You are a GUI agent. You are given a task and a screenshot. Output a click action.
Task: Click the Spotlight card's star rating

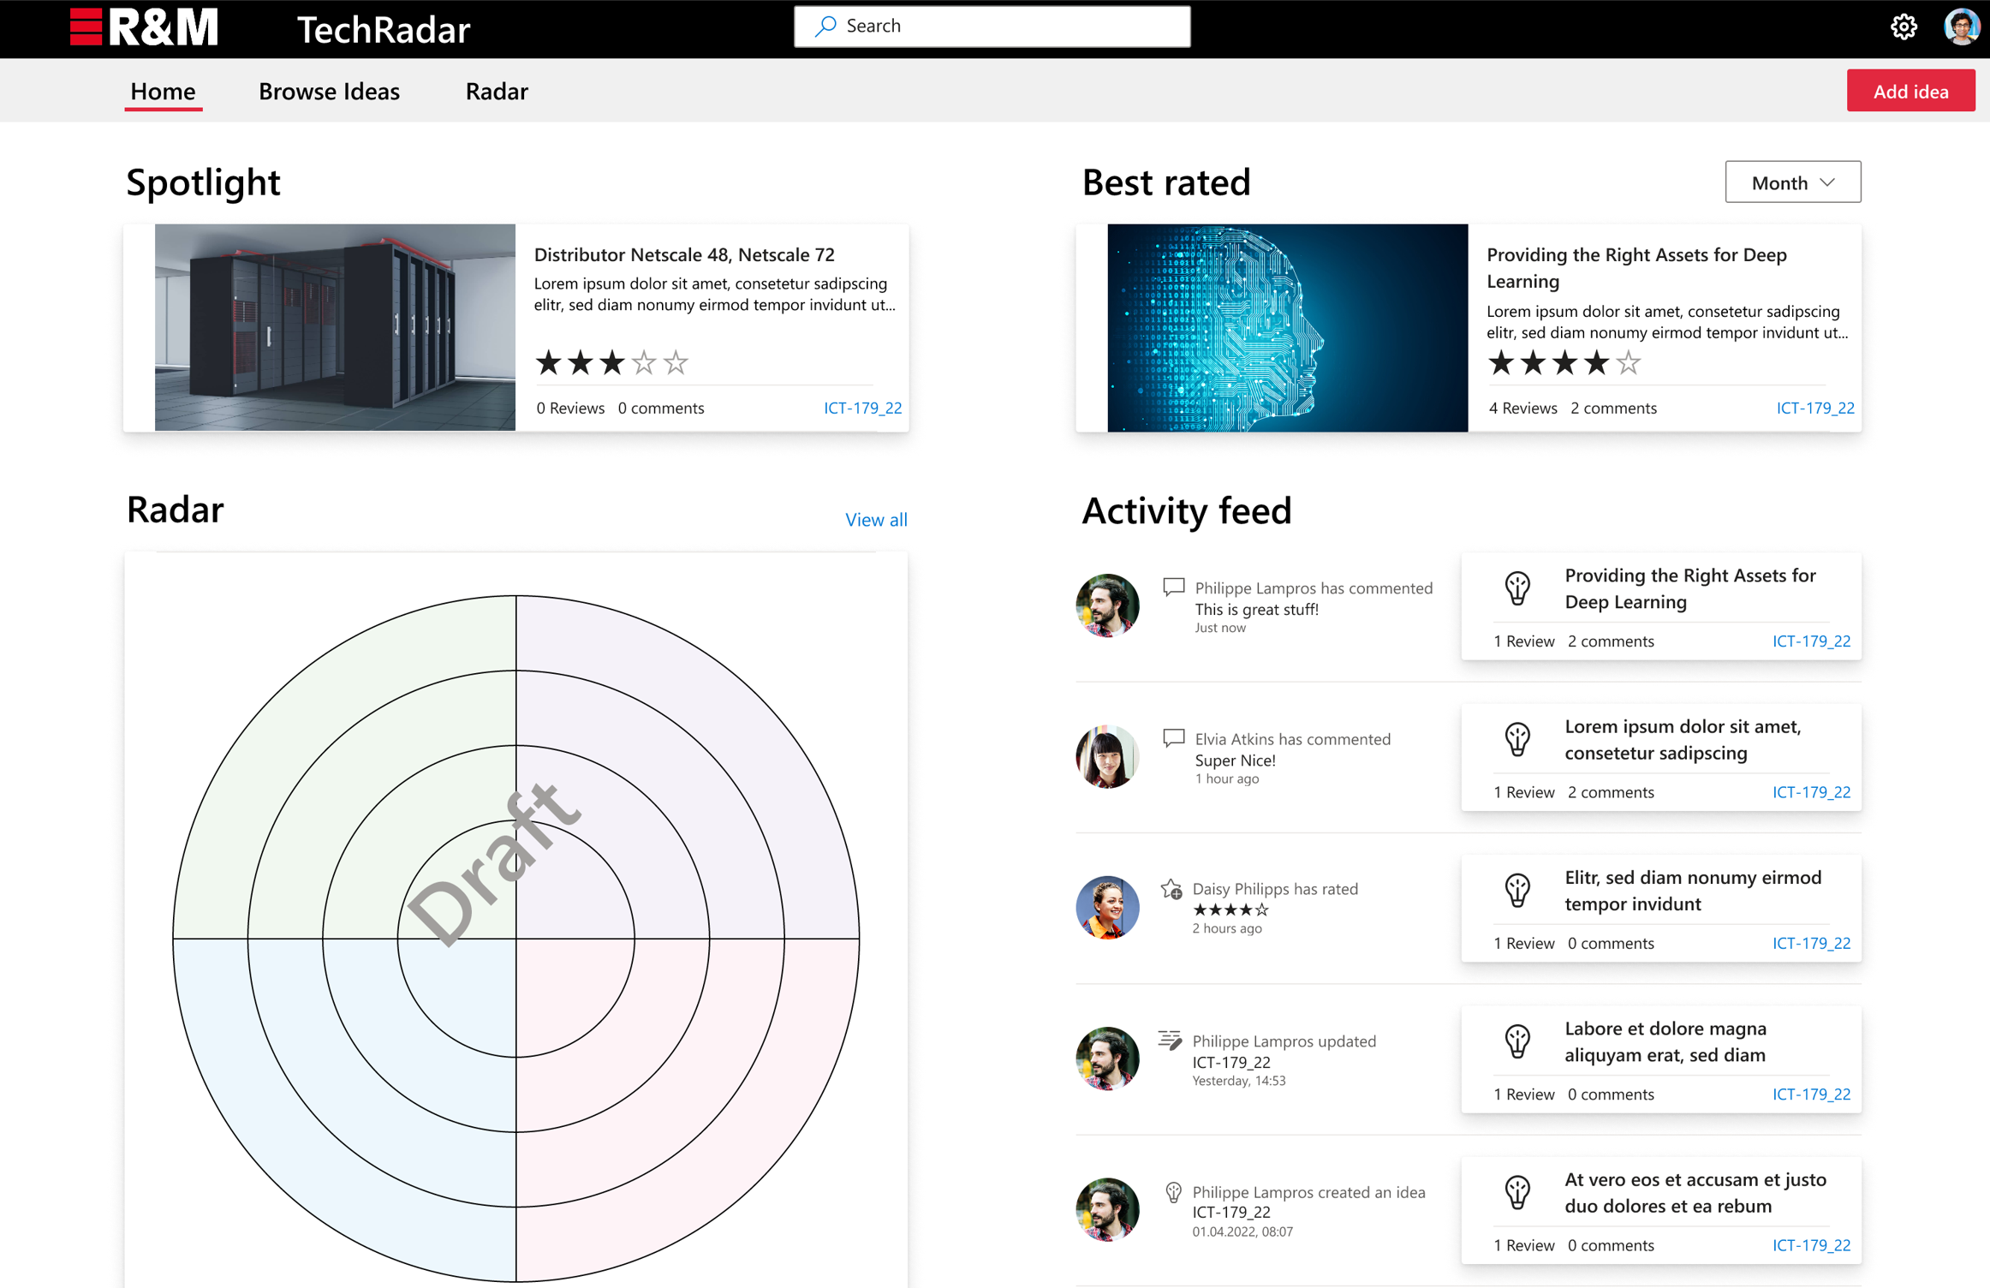tap(611, 362)
